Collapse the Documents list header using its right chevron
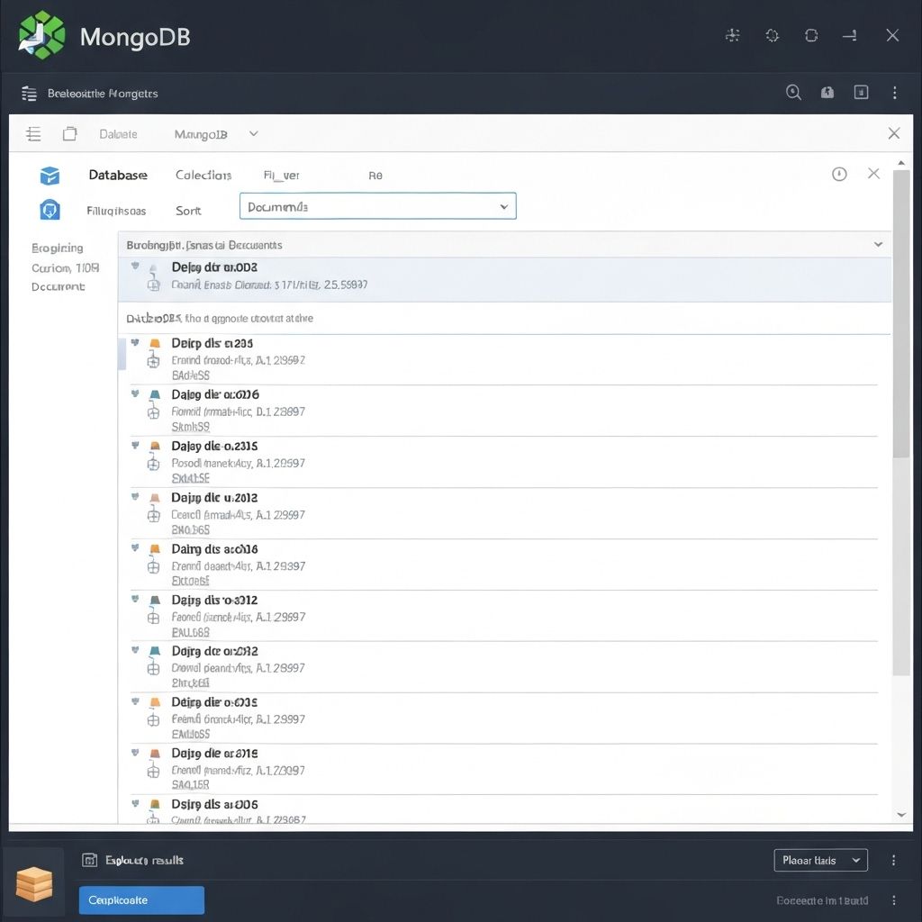Image resolution: width=922 pixels, height=922 pixels. click(878, 244)
